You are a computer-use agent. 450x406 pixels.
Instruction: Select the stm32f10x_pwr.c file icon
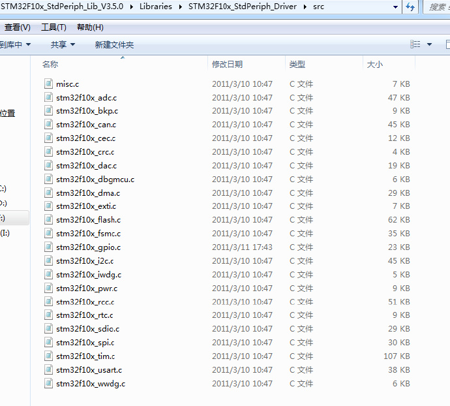48,289
